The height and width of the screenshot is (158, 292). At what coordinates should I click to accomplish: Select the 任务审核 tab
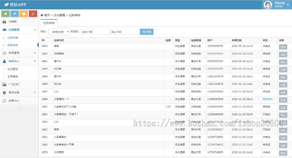[x=49, y=23]
